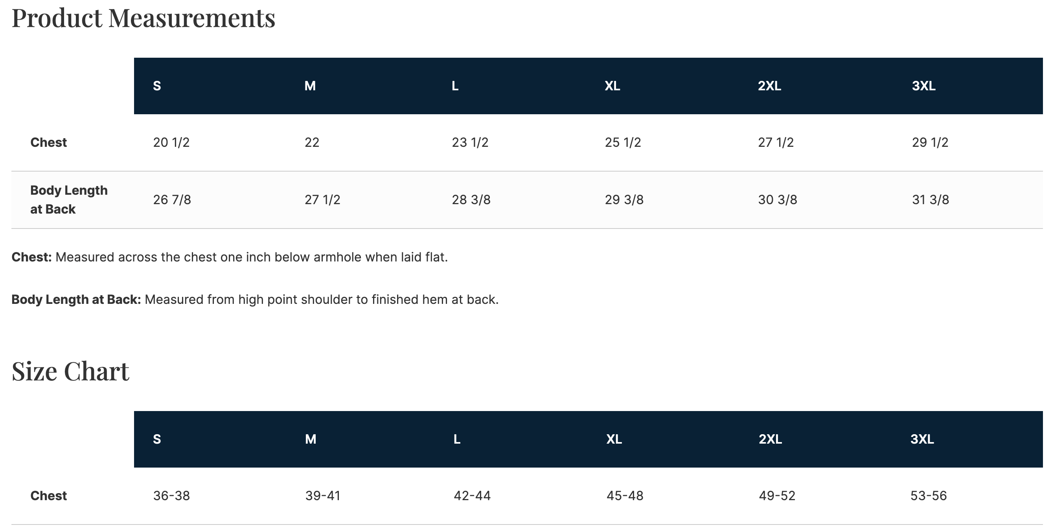Select the 28 3/8 body length cell

471,200
